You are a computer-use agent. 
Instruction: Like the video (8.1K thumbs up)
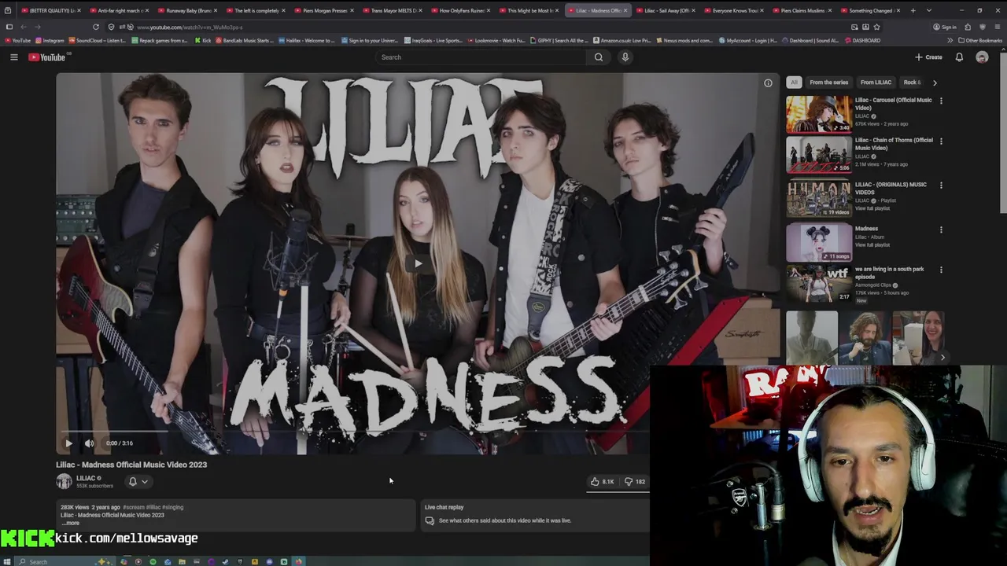603,481
